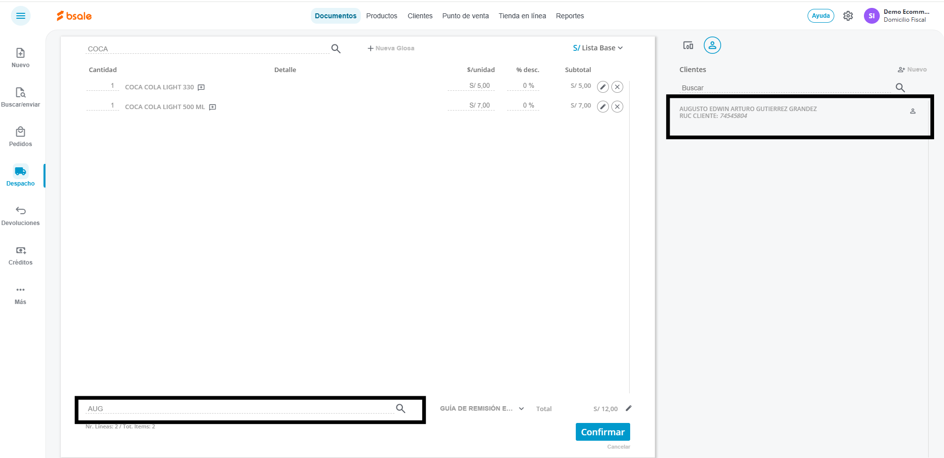
Task: Expand S/ Lista Base price list dropdown
Action: coord(598,48)
